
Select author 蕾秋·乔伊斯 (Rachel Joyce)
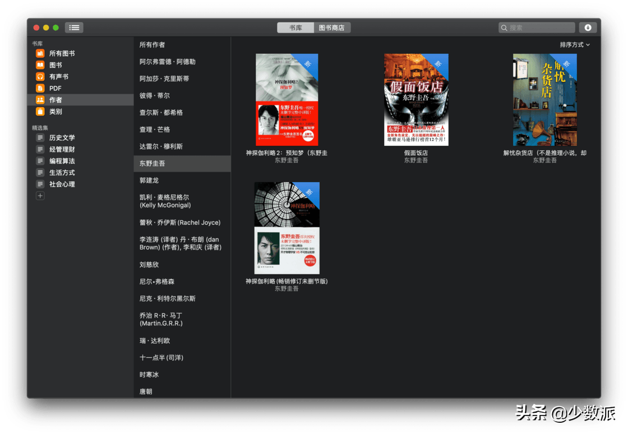pyautogui.click(x=182, y=223)
